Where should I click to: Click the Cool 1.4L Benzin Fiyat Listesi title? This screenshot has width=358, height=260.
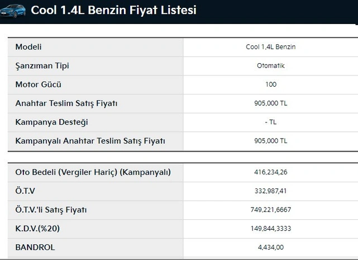[x=114, y=10]
